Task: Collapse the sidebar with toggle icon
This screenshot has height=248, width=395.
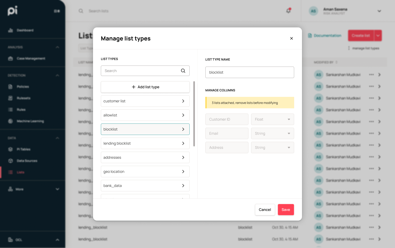Action: 57,11
